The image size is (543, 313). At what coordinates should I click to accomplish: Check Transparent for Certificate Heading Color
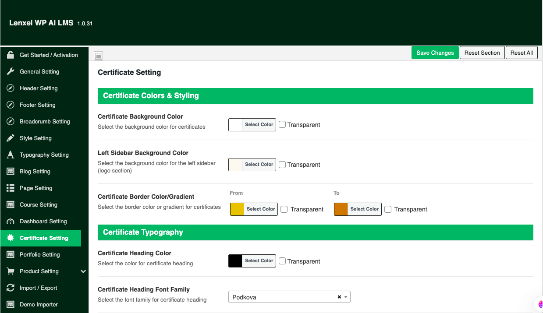[282, 261]
